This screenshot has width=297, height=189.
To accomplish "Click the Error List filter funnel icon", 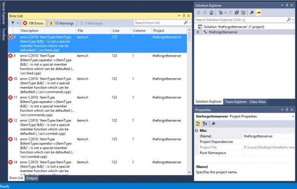I will pyautogui.click(x=13, y=23).
